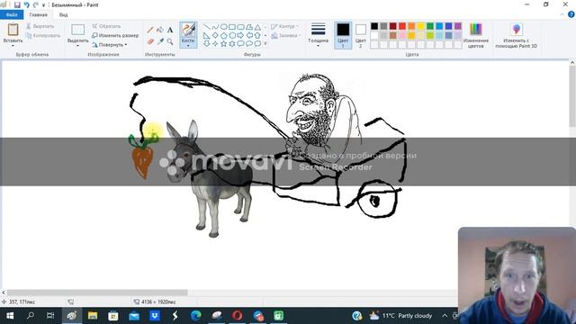Choose the diamond shape
Image resolution: width=576 pixels, height=324 pixels.
(215, 36)
